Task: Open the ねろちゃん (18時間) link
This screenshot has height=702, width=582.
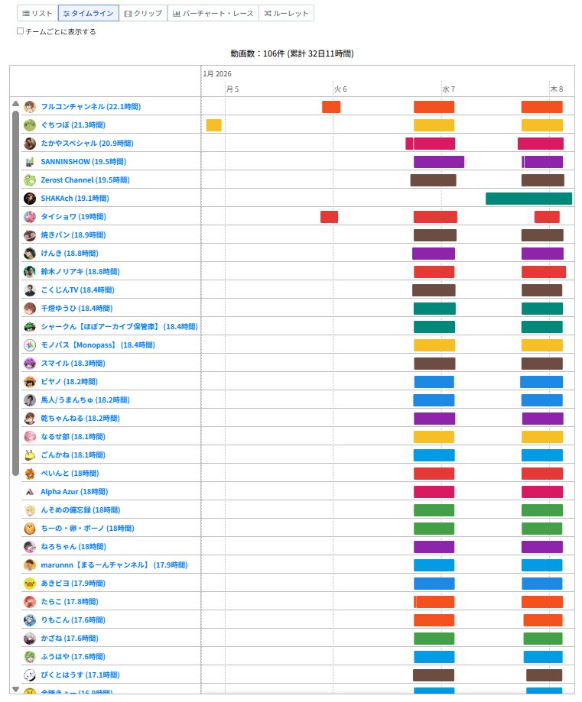Action: (x=73, y=547)
